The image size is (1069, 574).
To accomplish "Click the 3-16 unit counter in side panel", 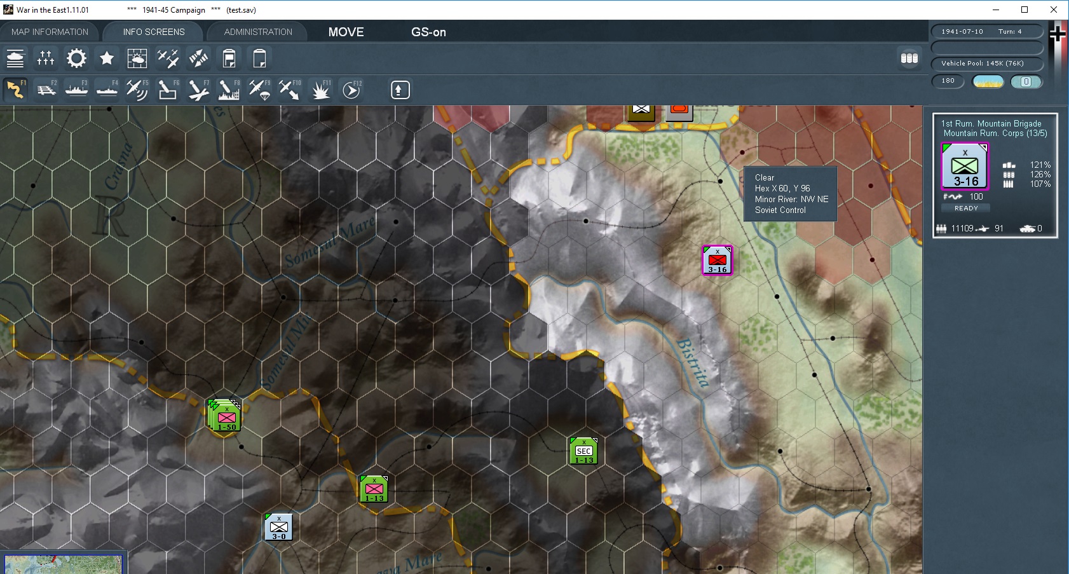I will 965,166.
